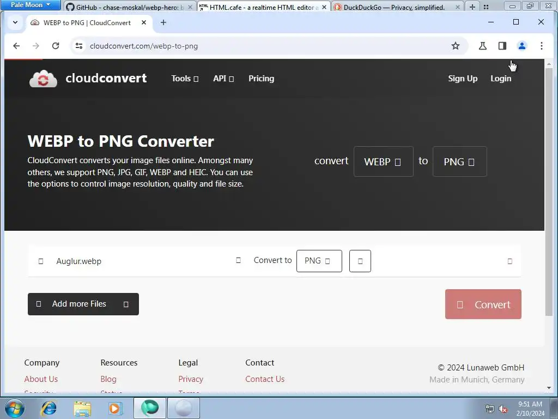Reload the page
The width and height of the screenshot is (558, 419).
(x=56, y=46)
